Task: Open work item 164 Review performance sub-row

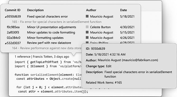Action: click(x=47, y=48)
